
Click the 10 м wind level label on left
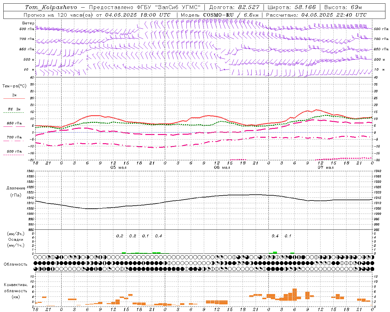(29, 69)
